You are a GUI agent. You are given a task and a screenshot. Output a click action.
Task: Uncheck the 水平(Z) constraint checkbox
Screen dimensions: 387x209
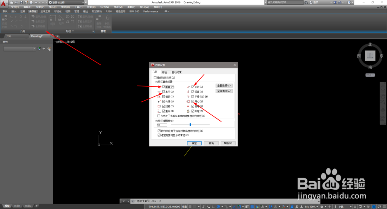[x=163, y=92]
